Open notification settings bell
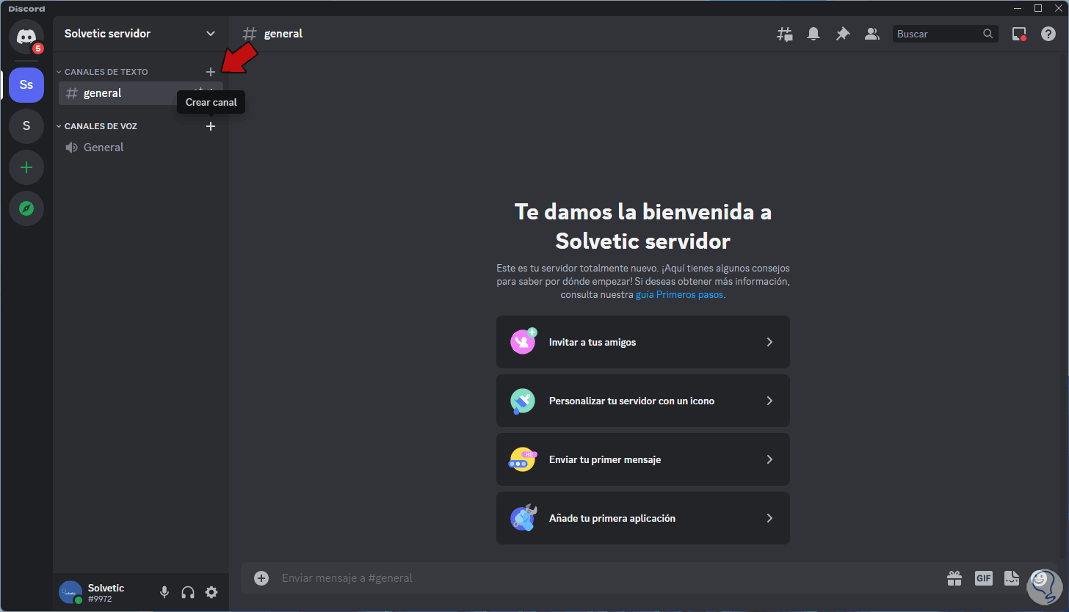The image size is (1069, 612). pyautogui.click(x=813, y=34)
